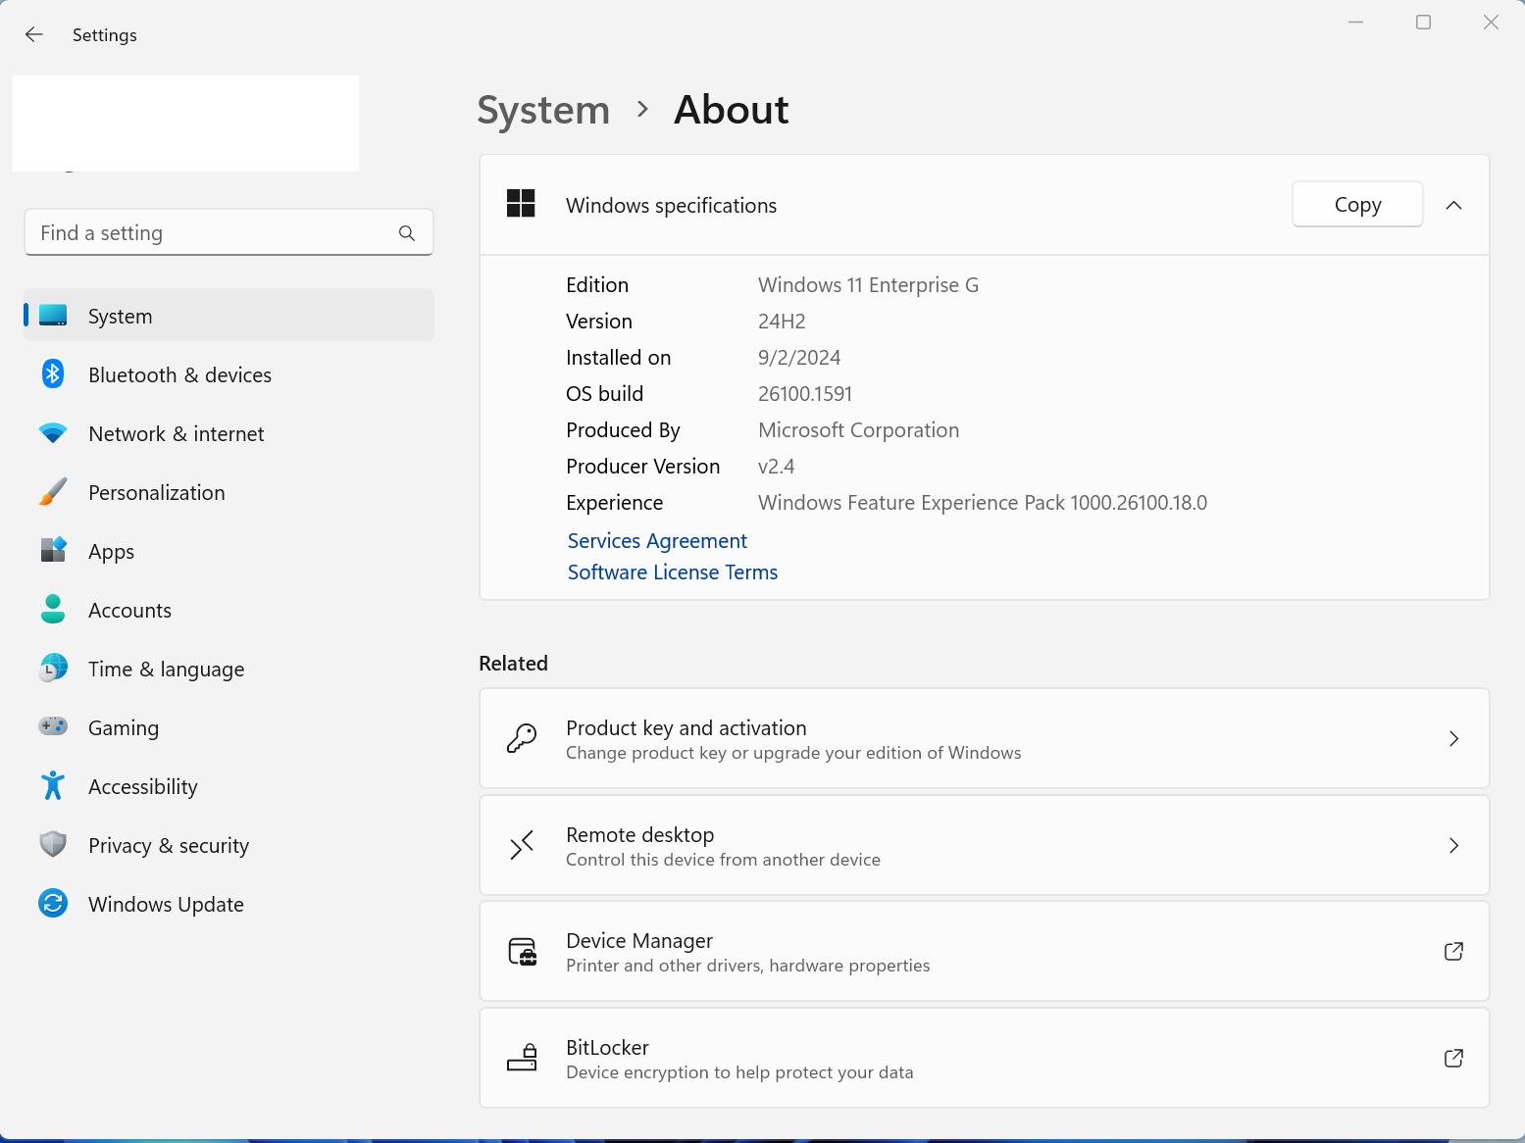The height and width of the screenshot is (1143, 1525).
Task: Copy the Windows specifications
Action: pos(1357,204)
